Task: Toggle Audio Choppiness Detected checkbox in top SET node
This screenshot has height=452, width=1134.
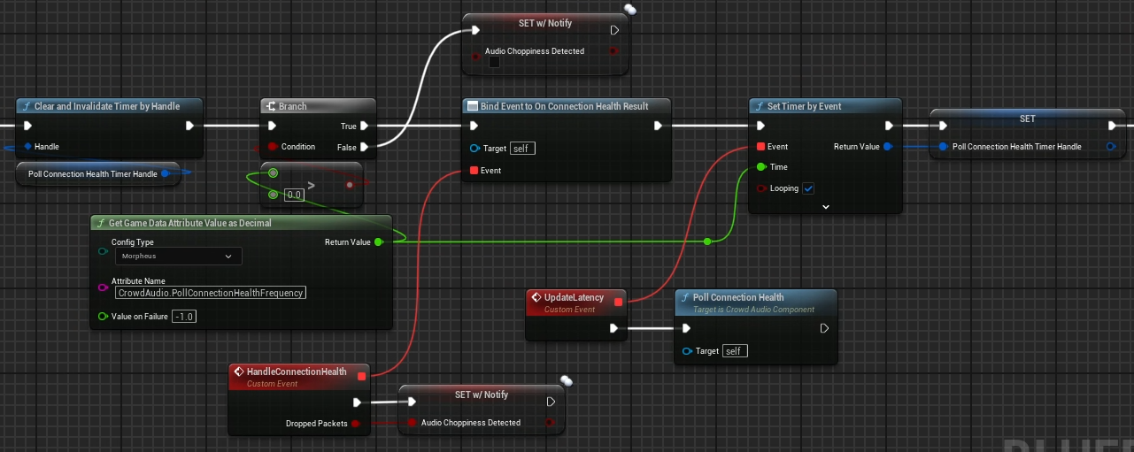Action: coord(494,63)
